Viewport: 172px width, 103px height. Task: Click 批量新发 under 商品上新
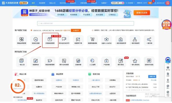[x=39, y=87]
